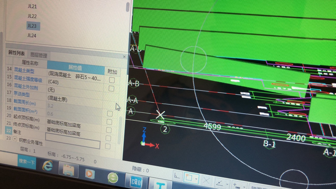Image resolution: width=336 pixels, height=189 pixels.
Task: Click axis bubble 2 in the drawing
Action: click(x=165, y=129)
